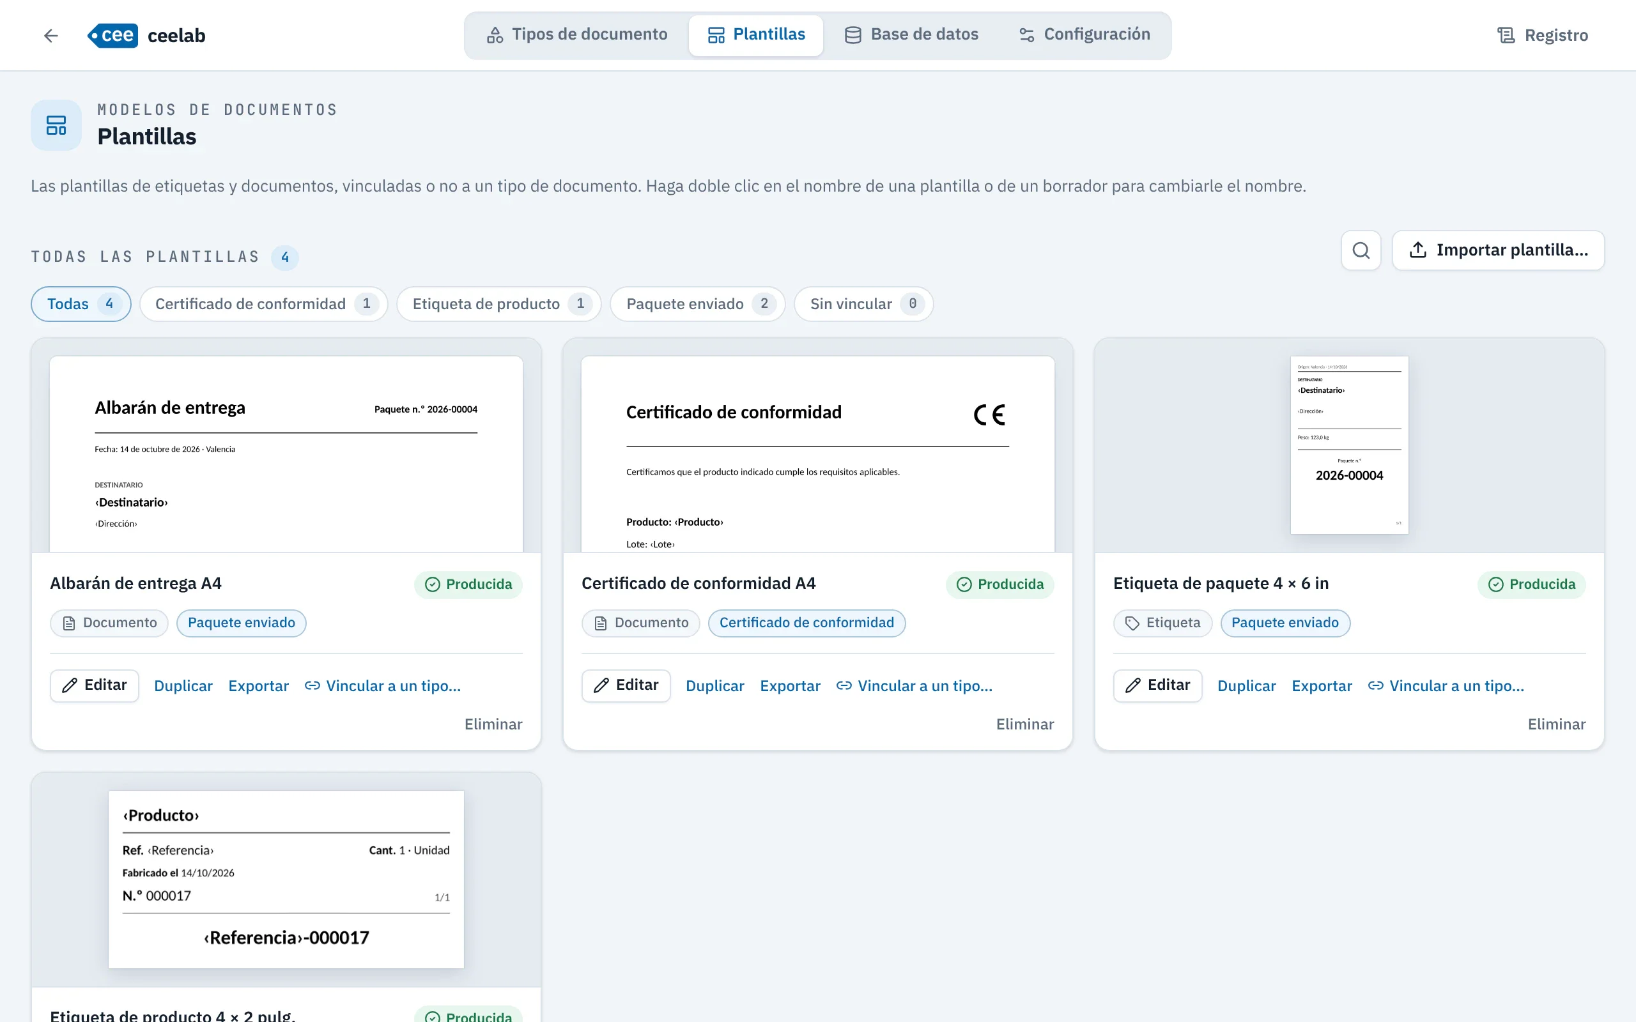Click the ceelab logo

147,36
